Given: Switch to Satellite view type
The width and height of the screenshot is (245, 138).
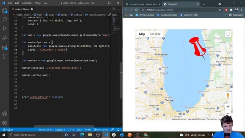Looking at the screenshot, I should (155, 34).
